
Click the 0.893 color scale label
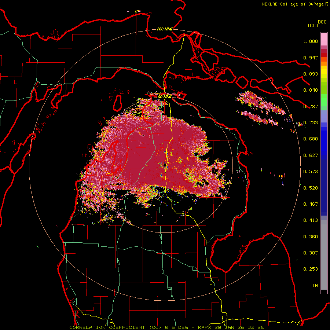click(311, 74)
